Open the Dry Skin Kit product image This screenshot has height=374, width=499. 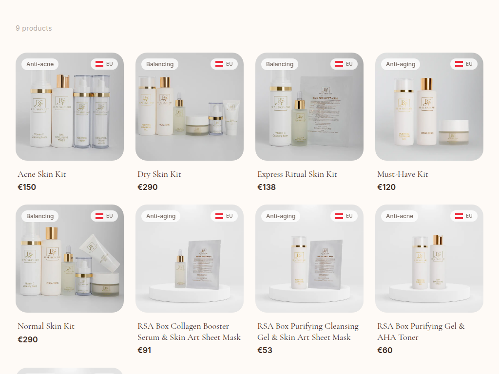[x=190, y=107]
